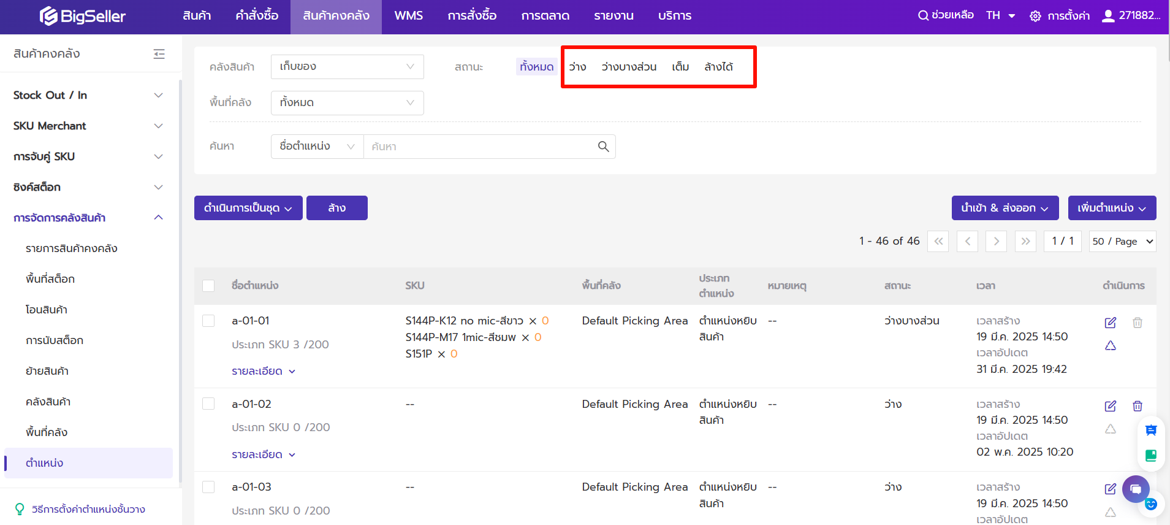Click the triangle clear icon for a-01-02
Image resolution: width=1170 pixels, height=525 pixels.
point(1111,429)
